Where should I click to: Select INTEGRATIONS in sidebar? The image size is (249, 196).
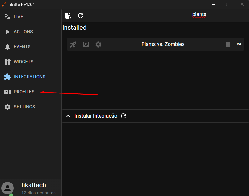point(30,77)
